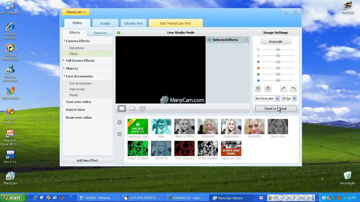Click the saturation tri-color slider
This screenshot has width=360, height=202.
(x=278, y=62)
